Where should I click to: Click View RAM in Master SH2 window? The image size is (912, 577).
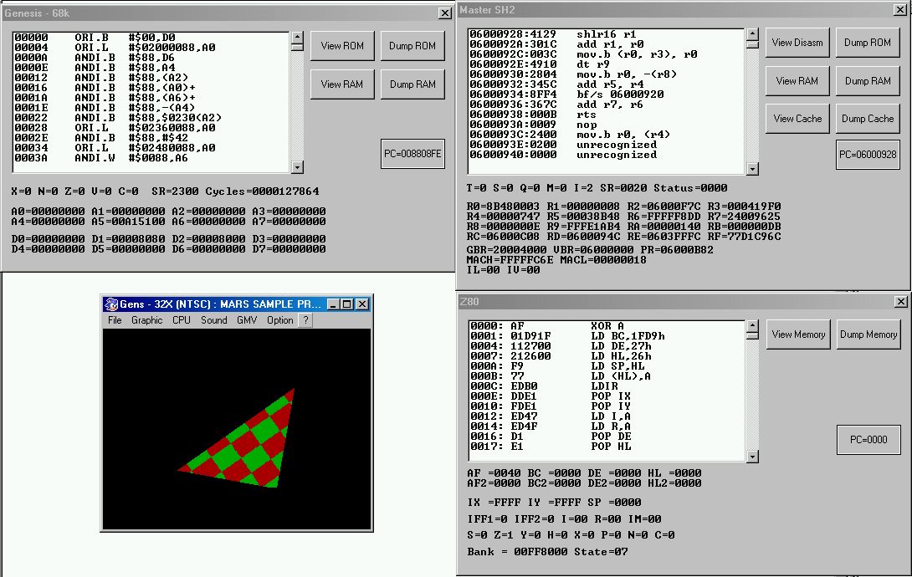[x=797, y=81]
